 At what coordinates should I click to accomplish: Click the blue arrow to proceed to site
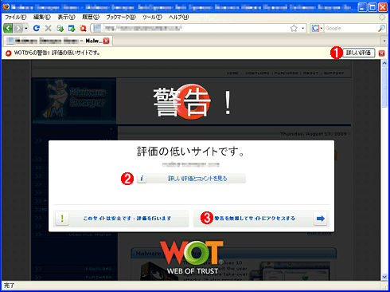tap(321, 219)
